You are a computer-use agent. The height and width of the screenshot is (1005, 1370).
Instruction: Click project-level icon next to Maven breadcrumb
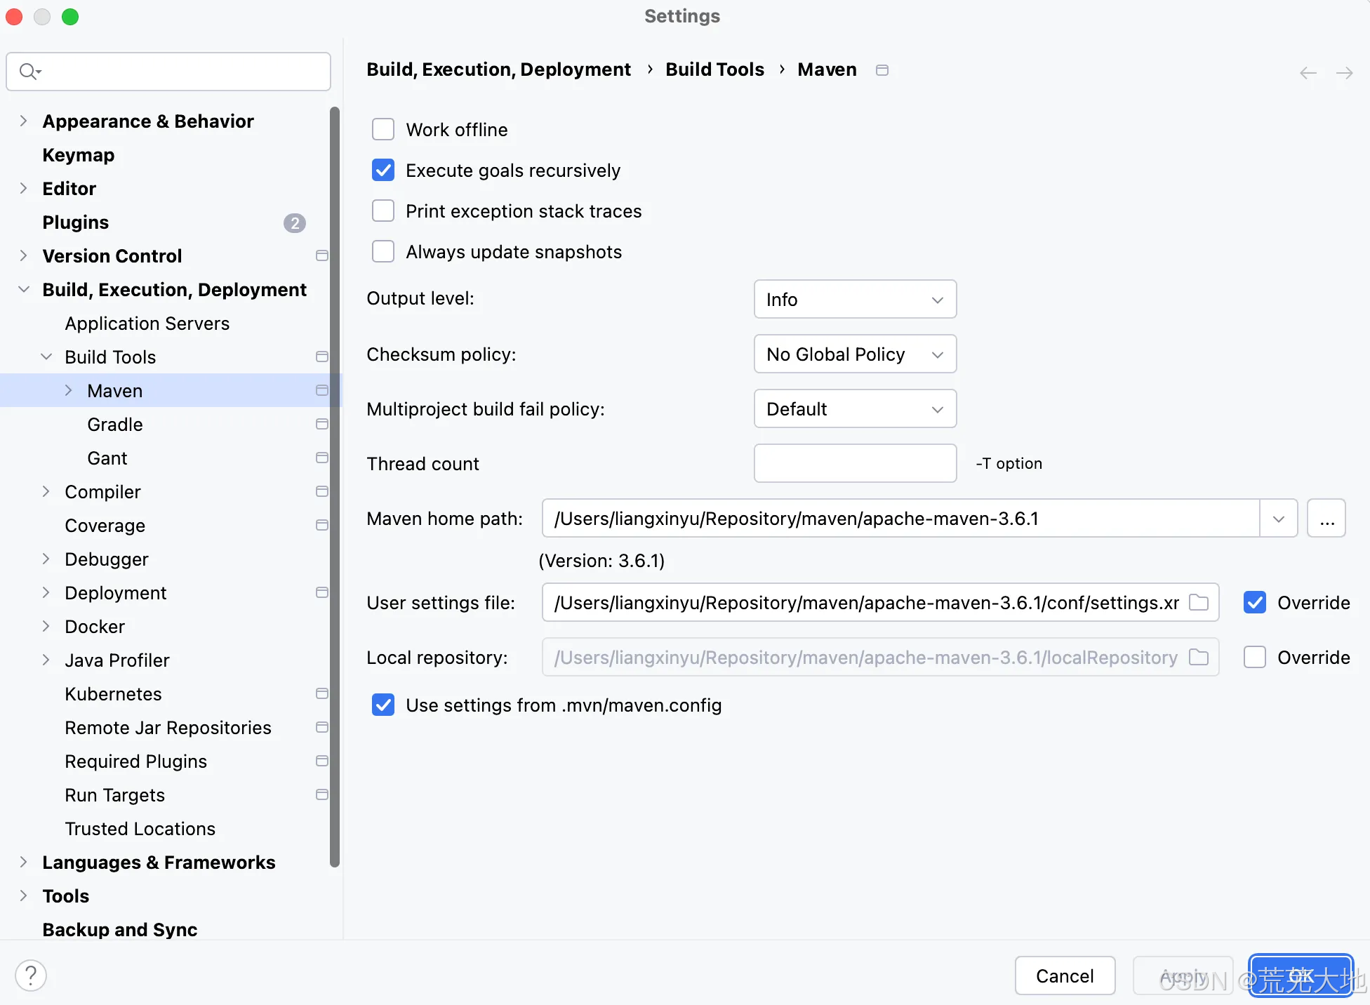pyautogui.click(x=882, y=70)
